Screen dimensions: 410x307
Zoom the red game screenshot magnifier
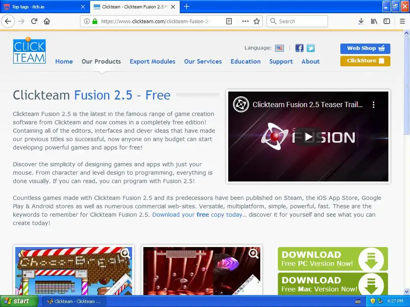coord(253,253)
